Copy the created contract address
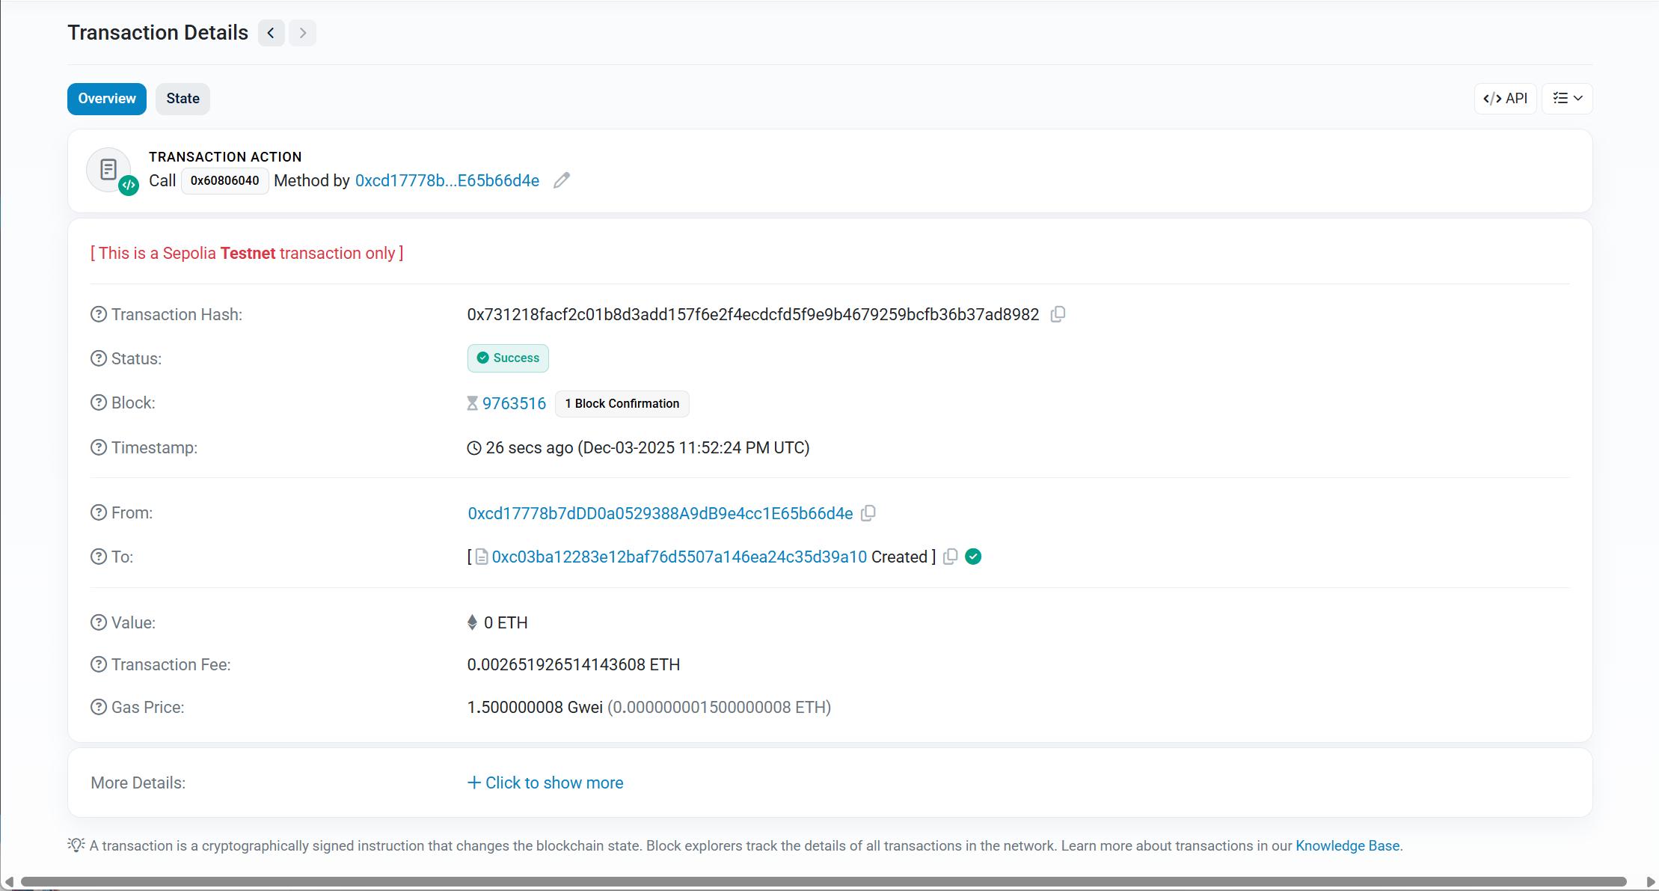 tap(950, 557)
